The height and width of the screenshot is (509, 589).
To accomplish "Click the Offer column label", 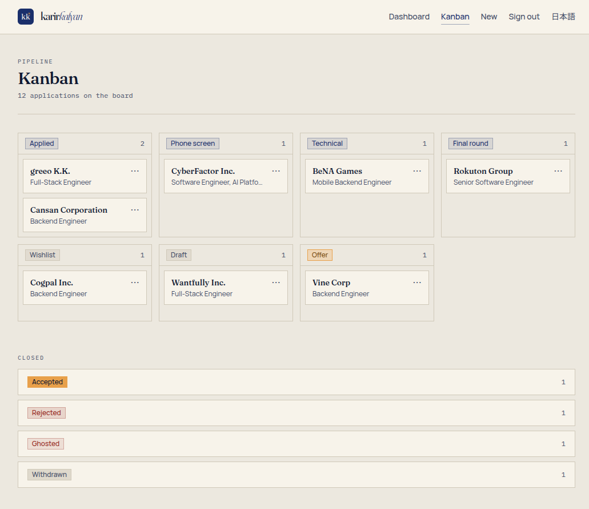I will (320, 255).
